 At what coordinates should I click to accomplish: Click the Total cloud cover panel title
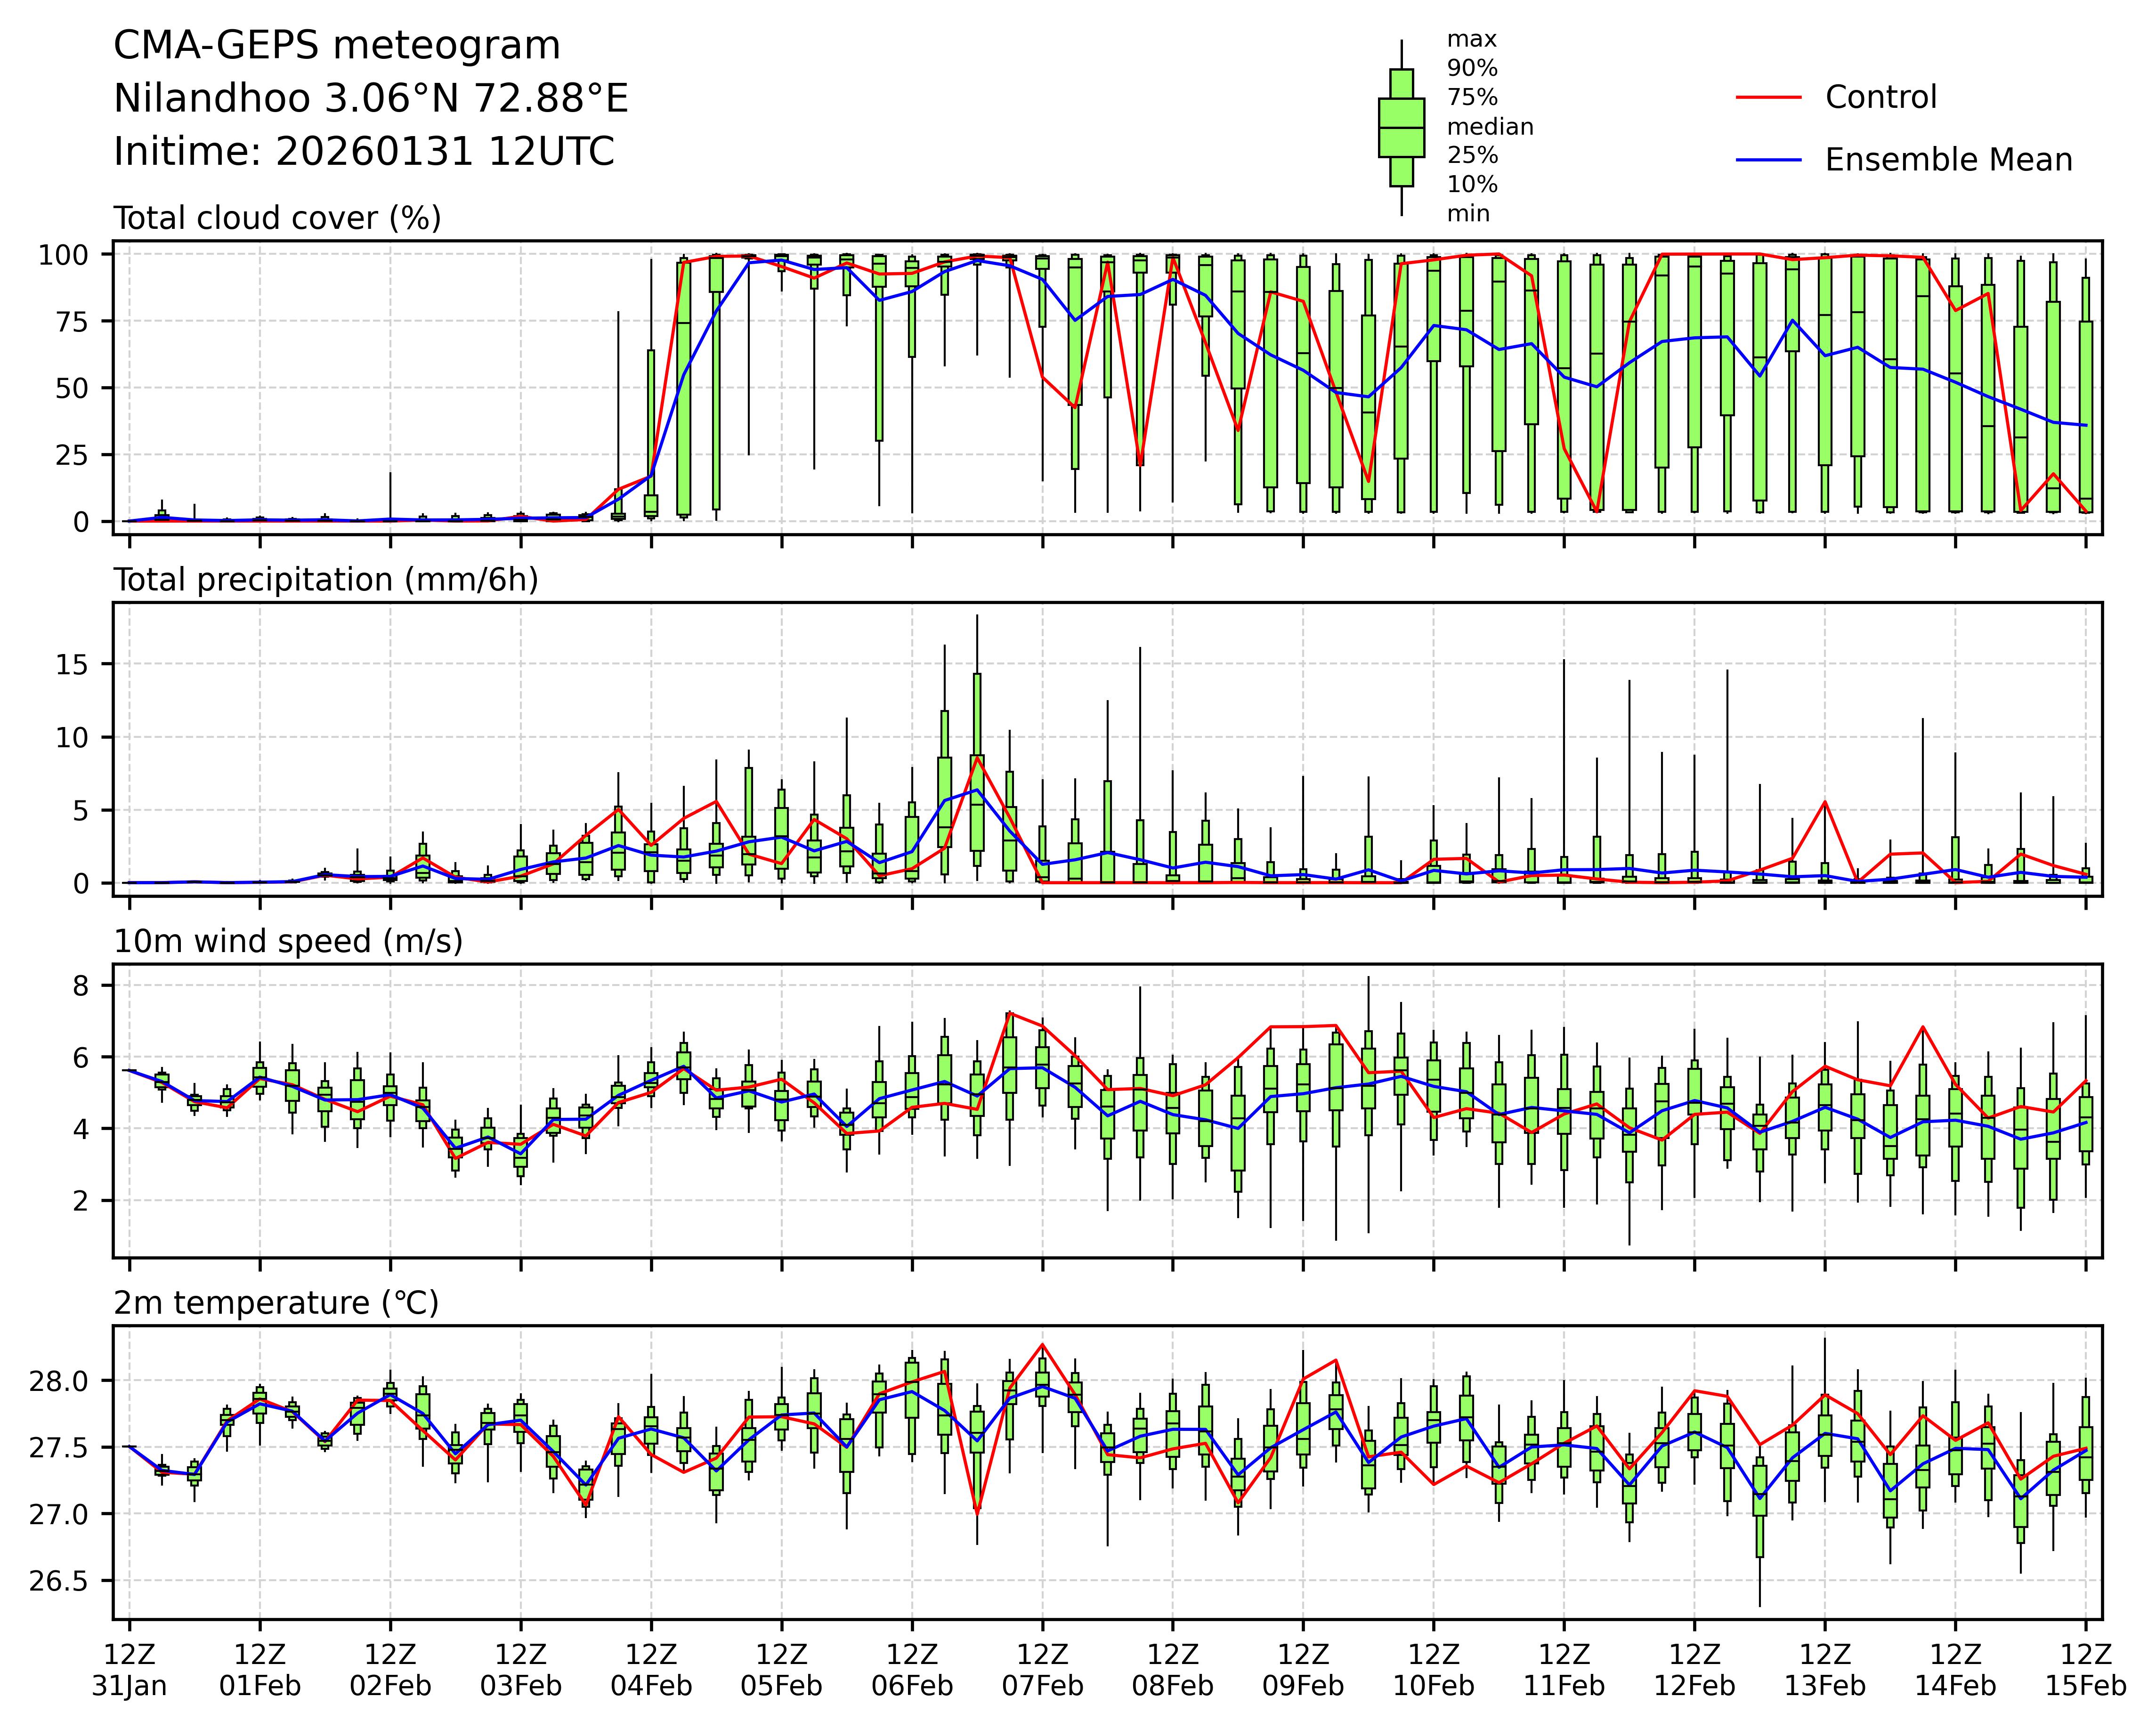coord(277,218)
